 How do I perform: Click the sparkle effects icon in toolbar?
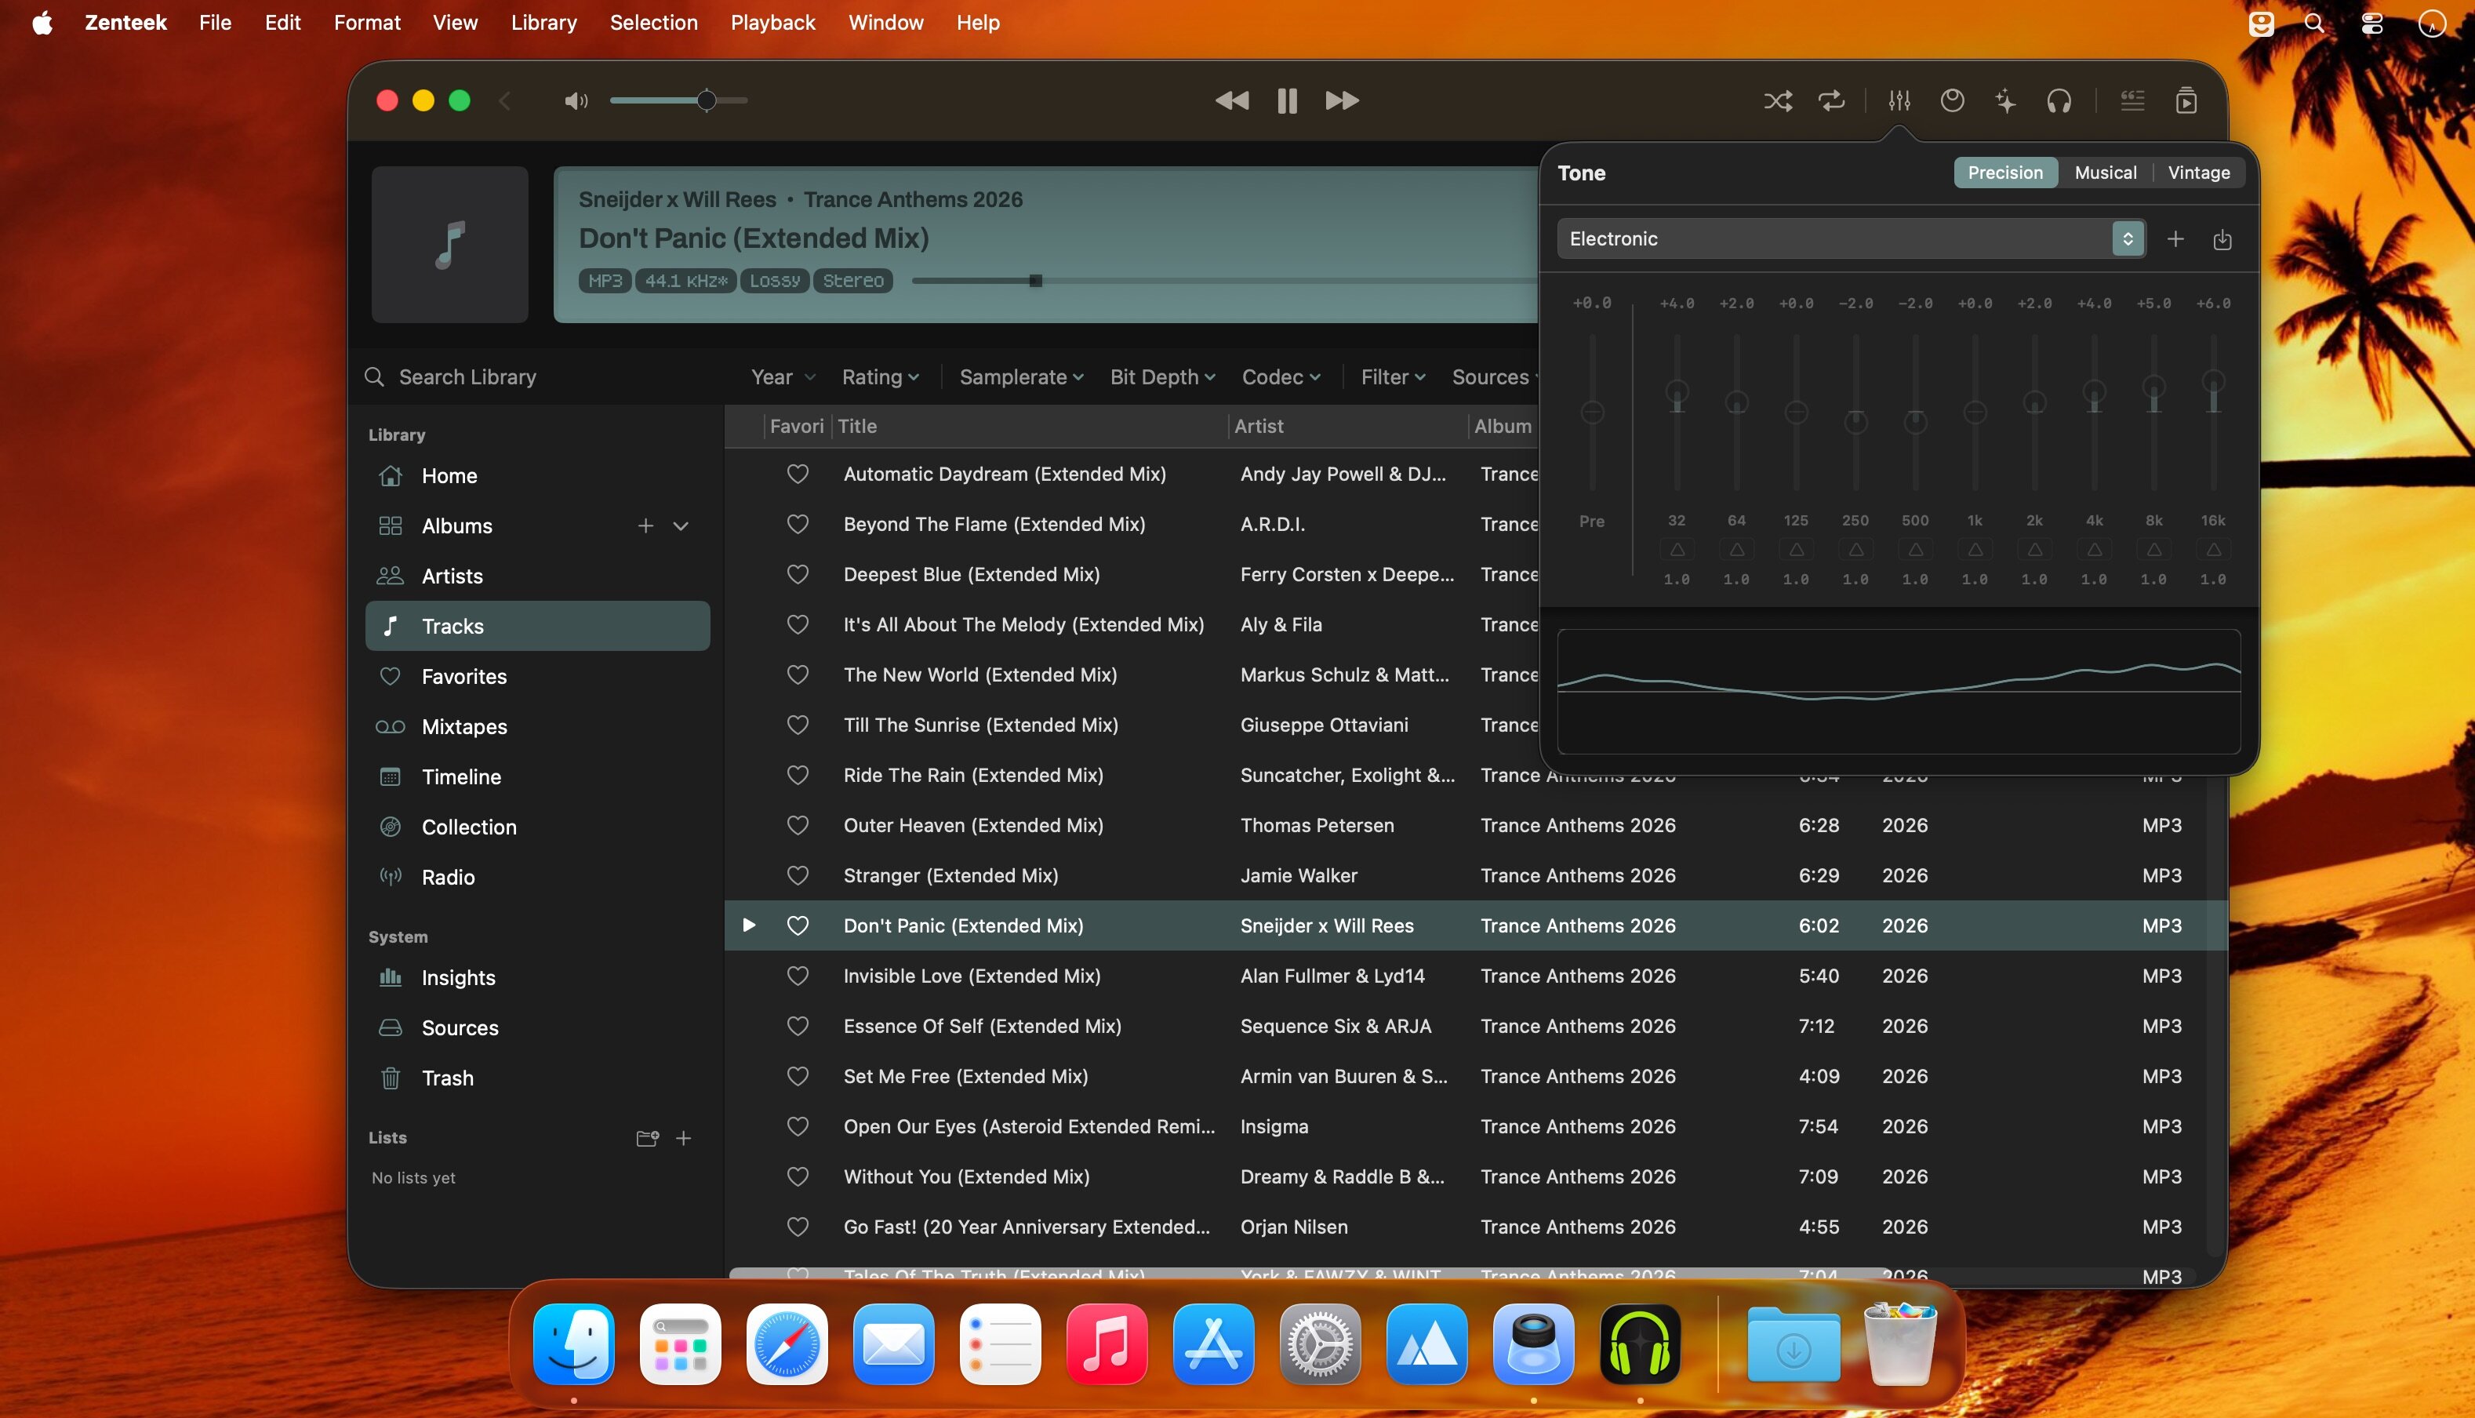[x=2006, y=100]
